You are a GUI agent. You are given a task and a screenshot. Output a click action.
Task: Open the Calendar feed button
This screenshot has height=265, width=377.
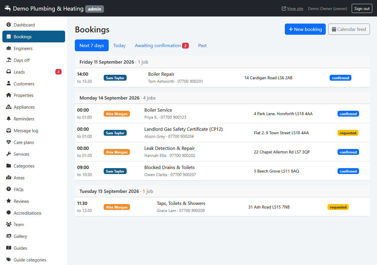pyautogui.click(x=349, y=29)
